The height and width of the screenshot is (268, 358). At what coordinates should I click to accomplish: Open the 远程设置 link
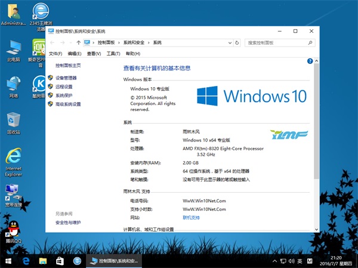pyautogui.click(x=64, y=87)
